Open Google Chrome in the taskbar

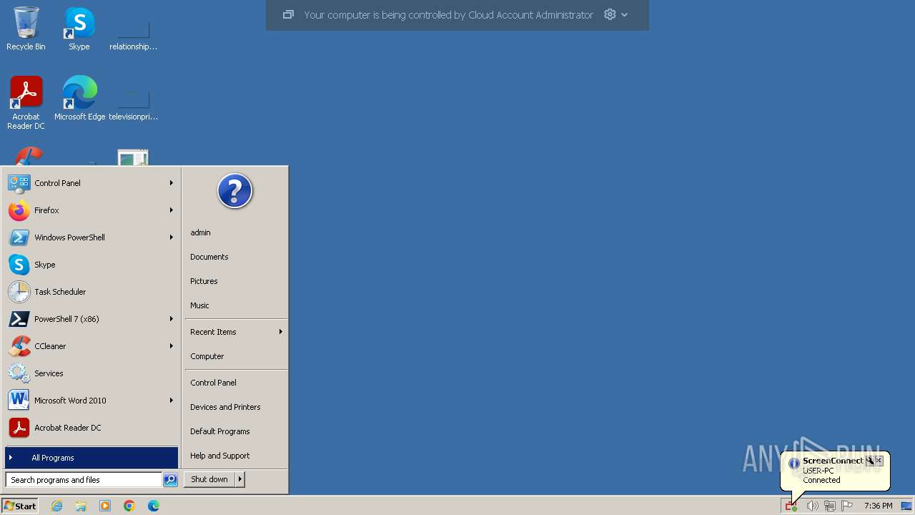coord(129,506)
